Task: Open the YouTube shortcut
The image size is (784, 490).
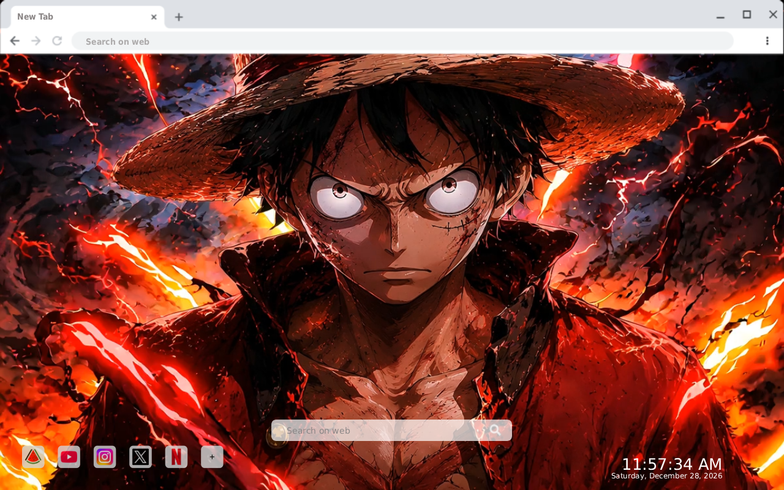Action: (x=69, y=457)
